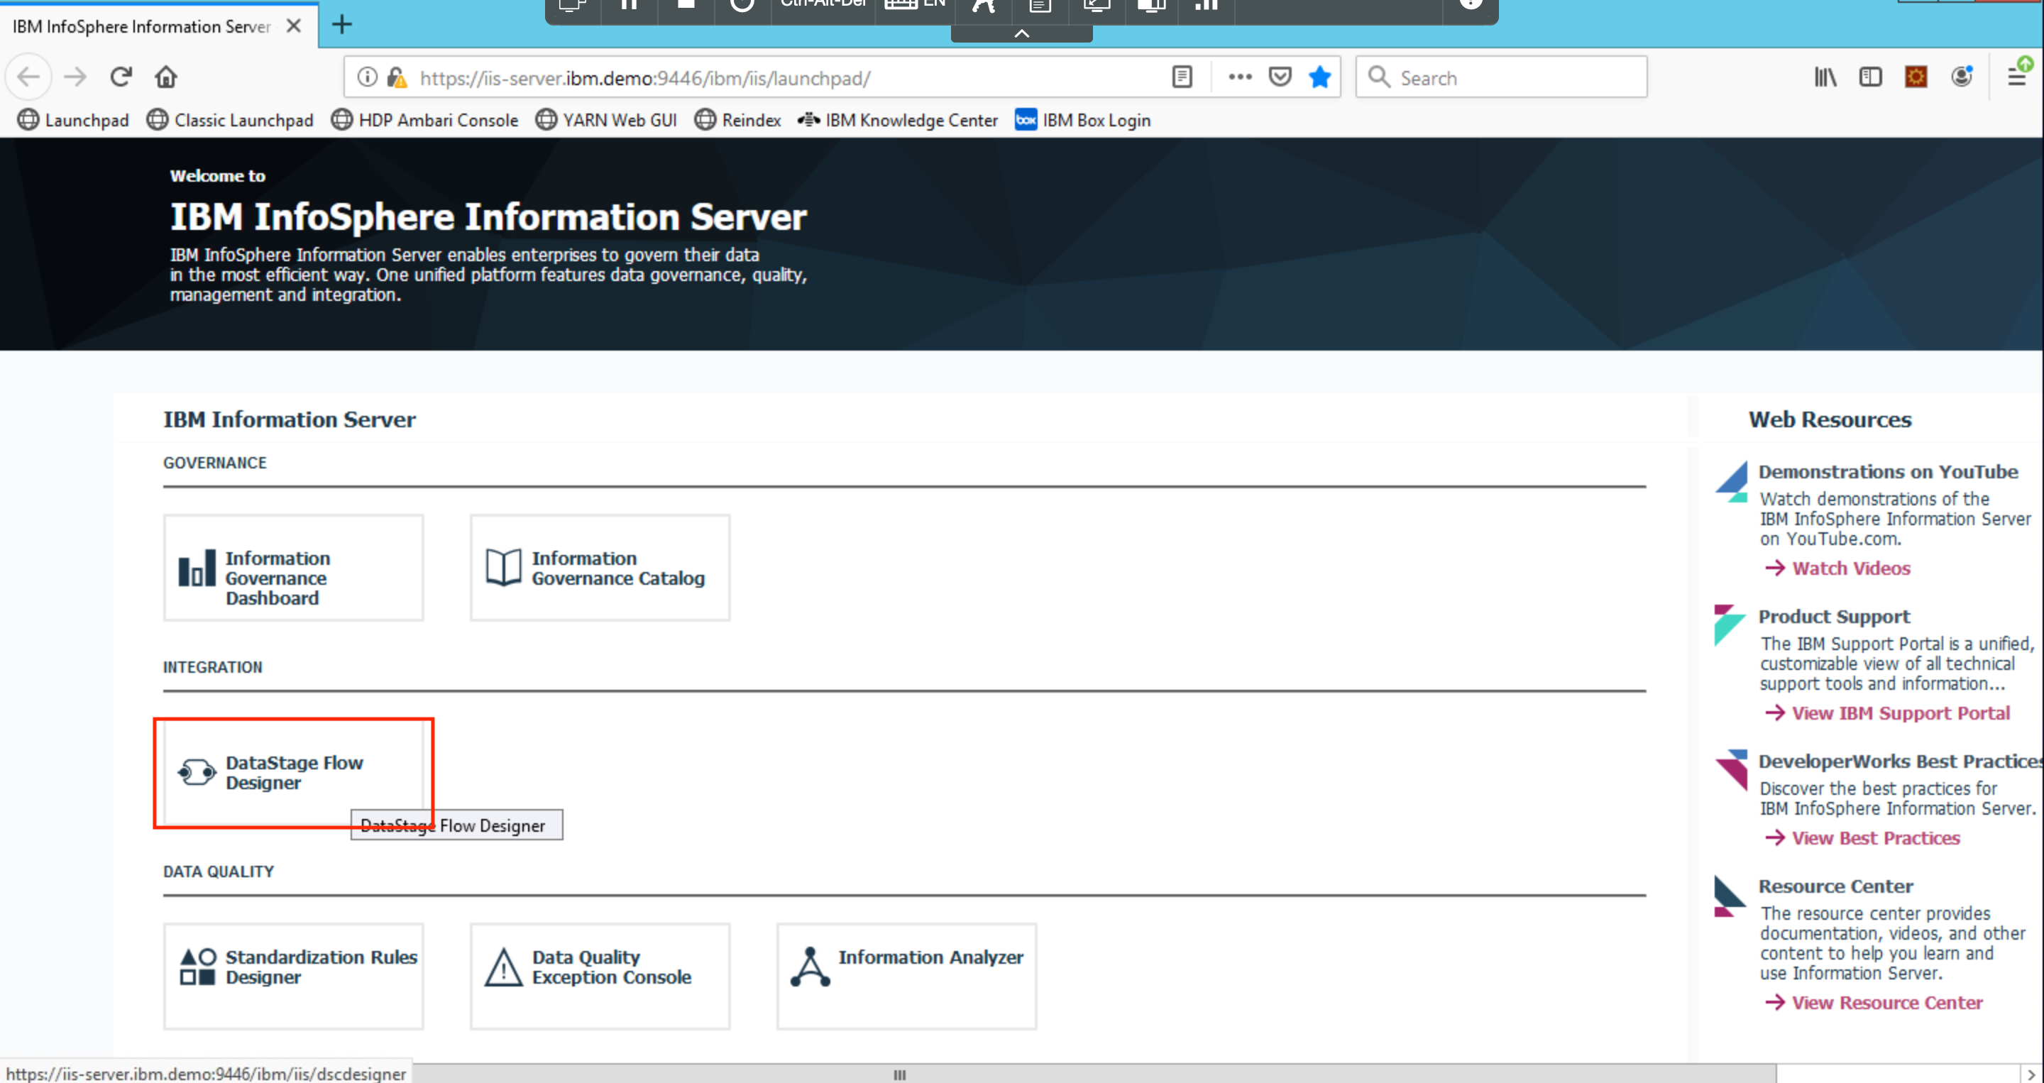
Task: Go to the browser home page
Action: pos(166,77)
